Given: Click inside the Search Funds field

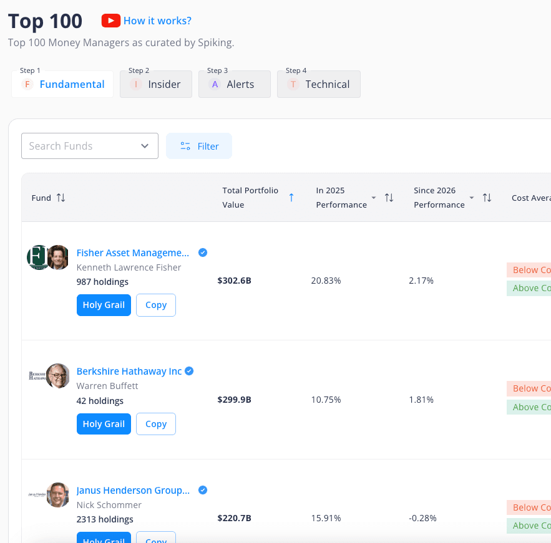Looking at the screenshot, I should tap(81, 145).
